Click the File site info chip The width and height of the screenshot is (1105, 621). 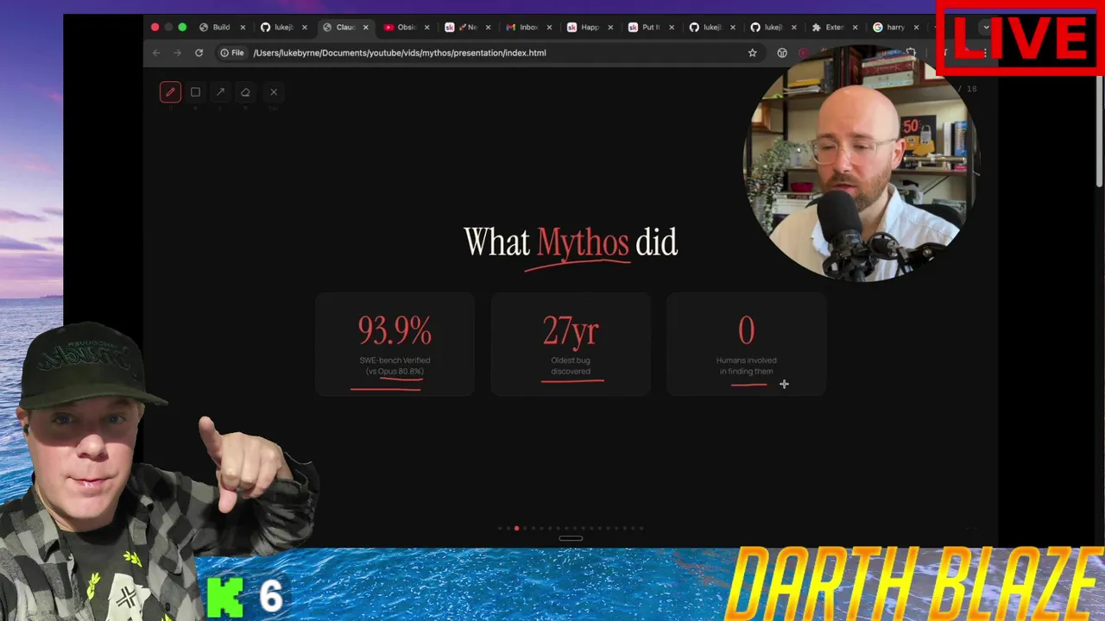pos(231,53)
